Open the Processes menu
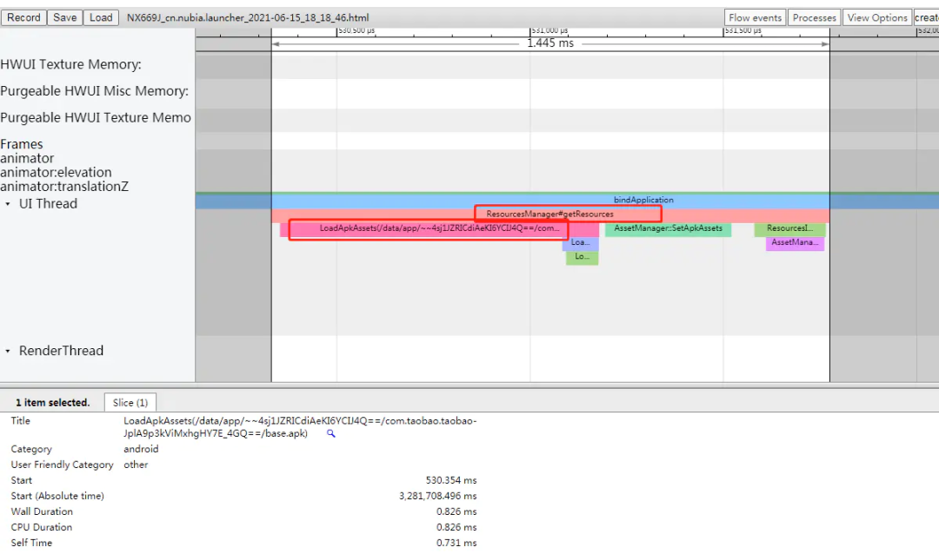Image resolution: width=939 pixels, height=554 pixels. [814, 17]
